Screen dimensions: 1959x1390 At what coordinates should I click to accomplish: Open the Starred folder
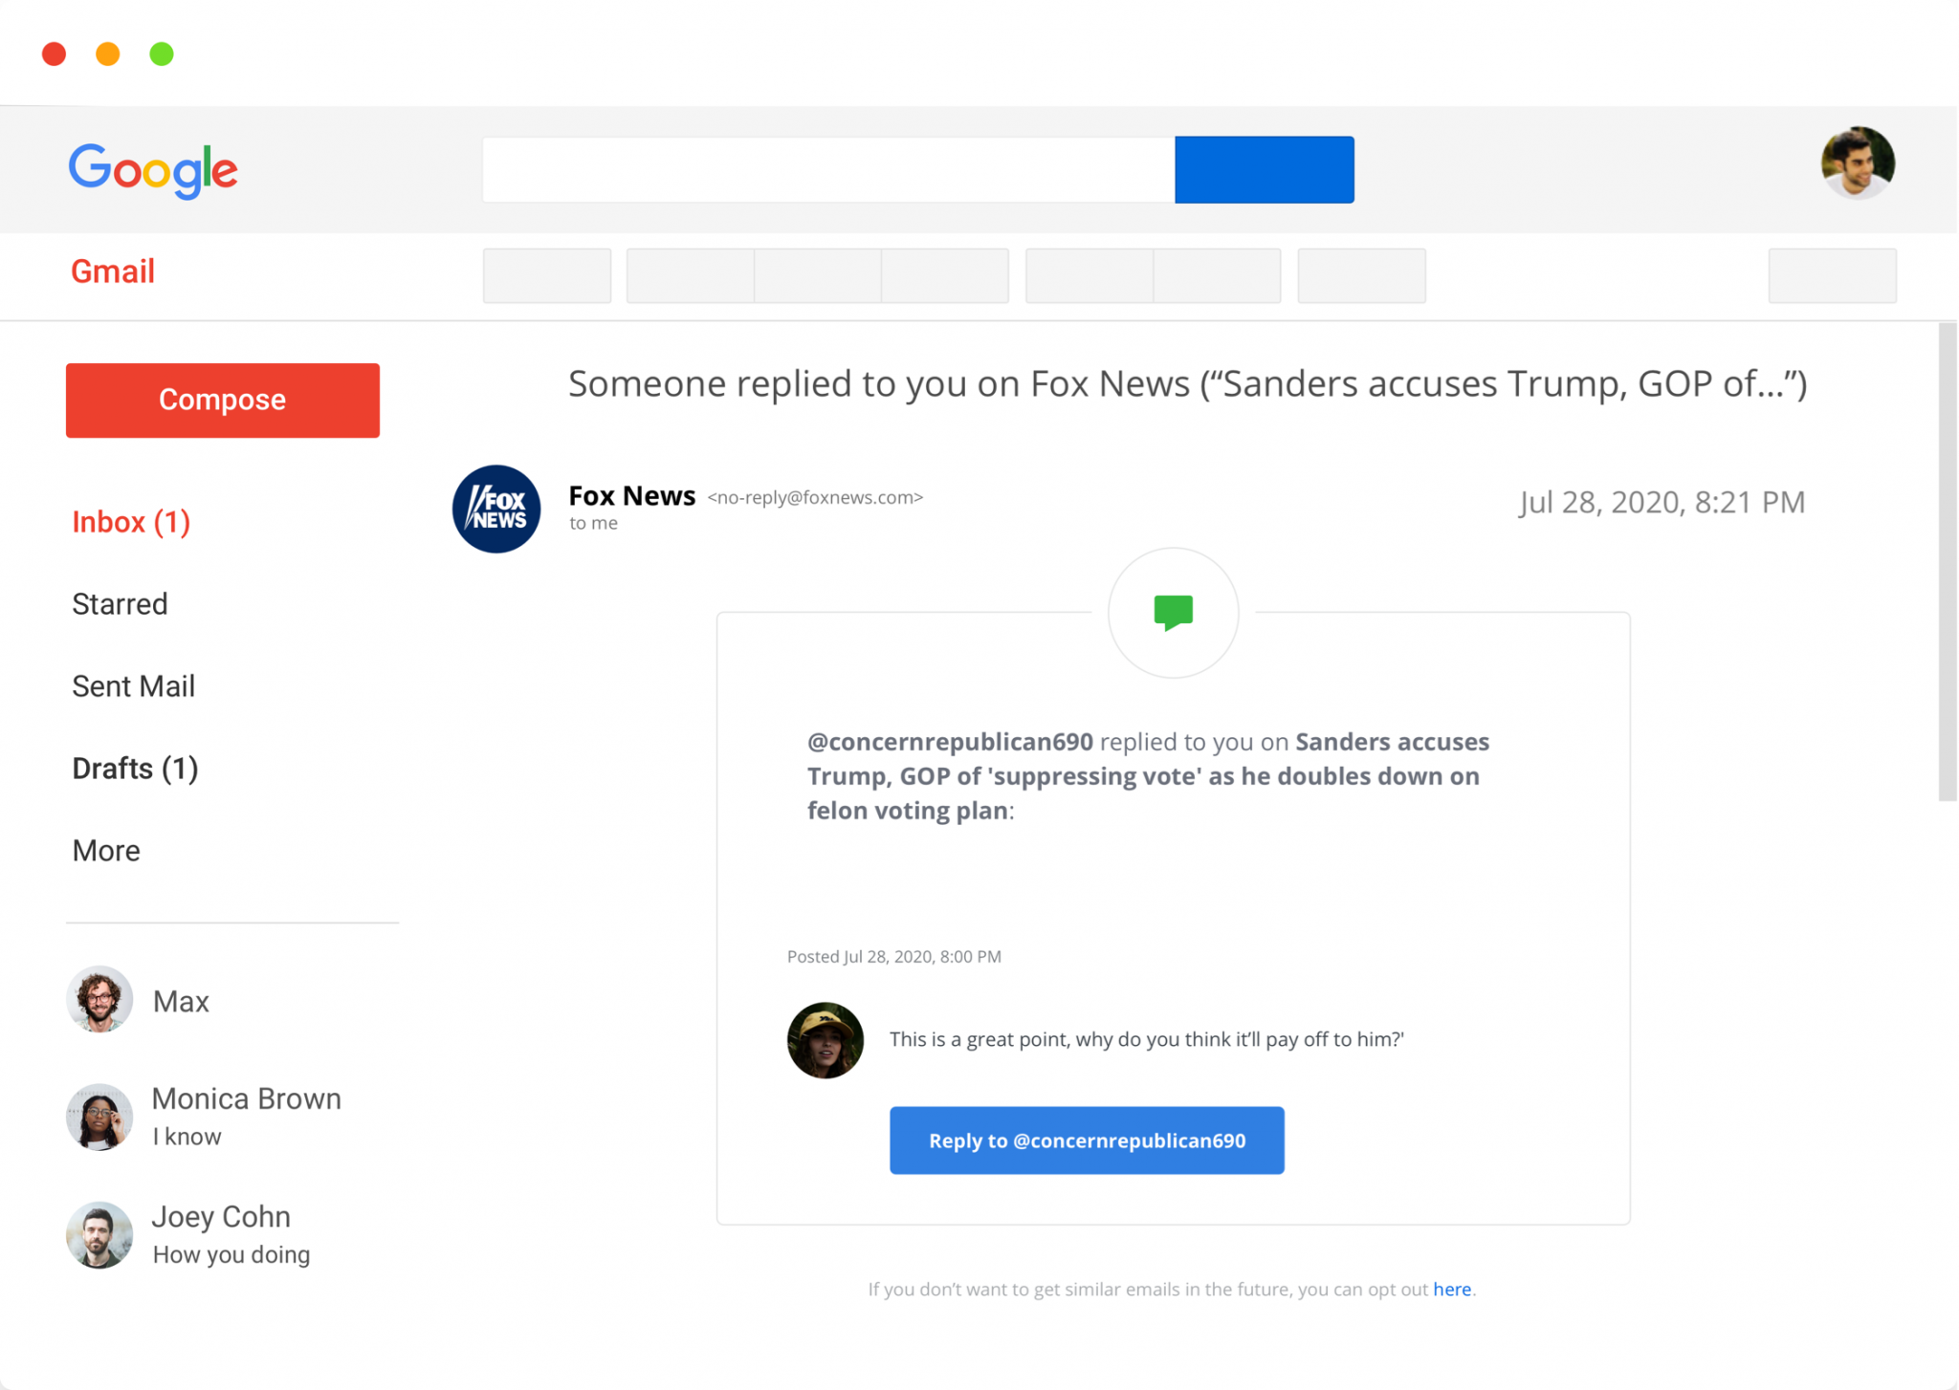120,604
